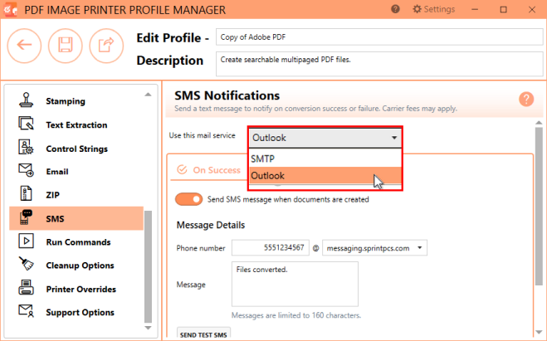547x341 pixels.
Task: Click the SMS phone icon
Action: (x=27, y=217)
